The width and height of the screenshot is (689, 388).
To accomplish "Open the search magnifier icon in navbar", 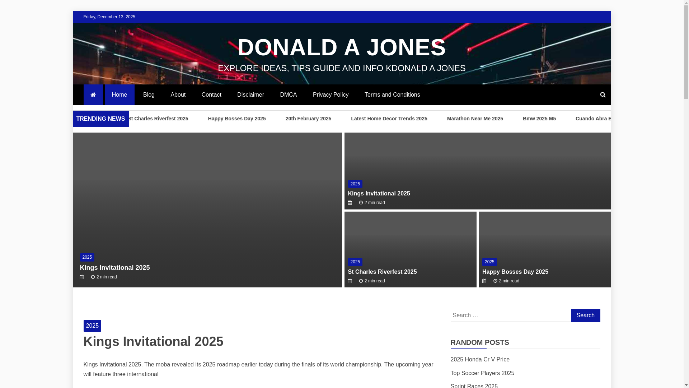I will [603, 95].
